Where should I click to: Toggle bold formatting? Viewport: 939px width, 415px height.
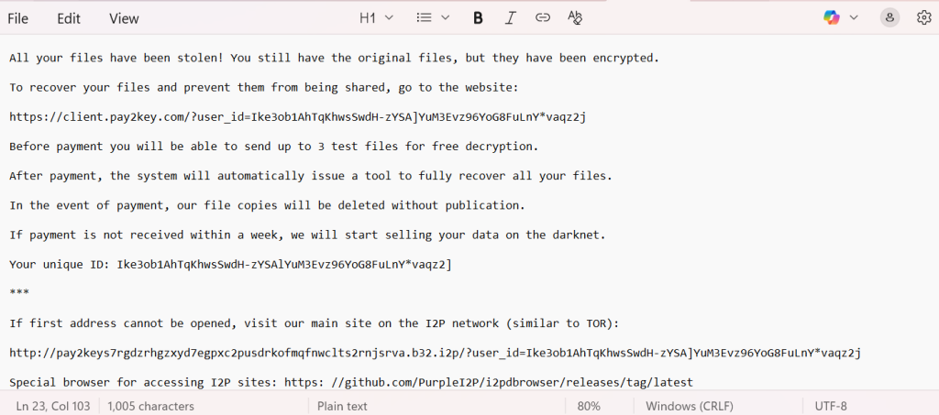click(478, 17)
